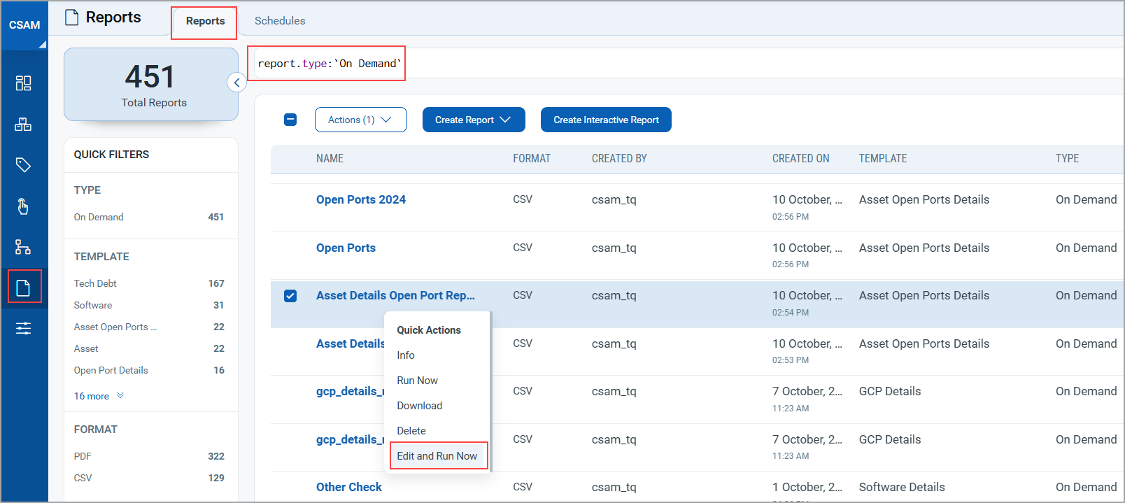Click the 451 Total Reports card
The height and width of the screenshot is (503, 1125).
(x=151, y=85)
